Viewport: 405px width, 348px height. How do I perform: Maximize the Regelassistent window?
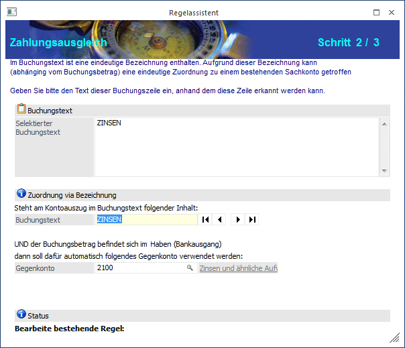376,11
